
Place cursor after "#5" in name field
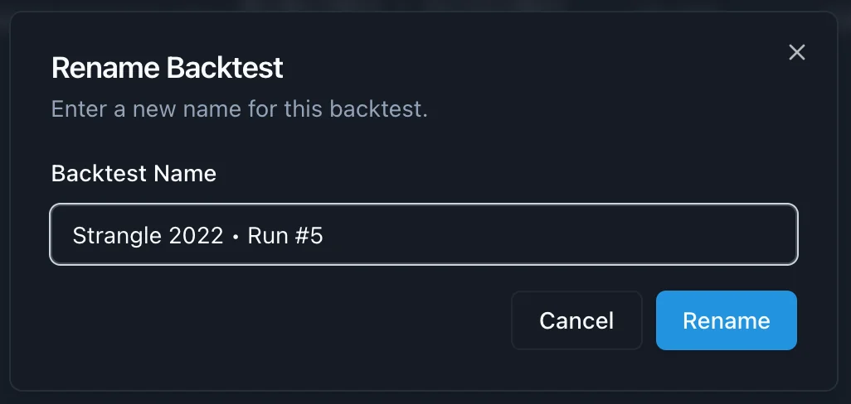coord(323,236)
